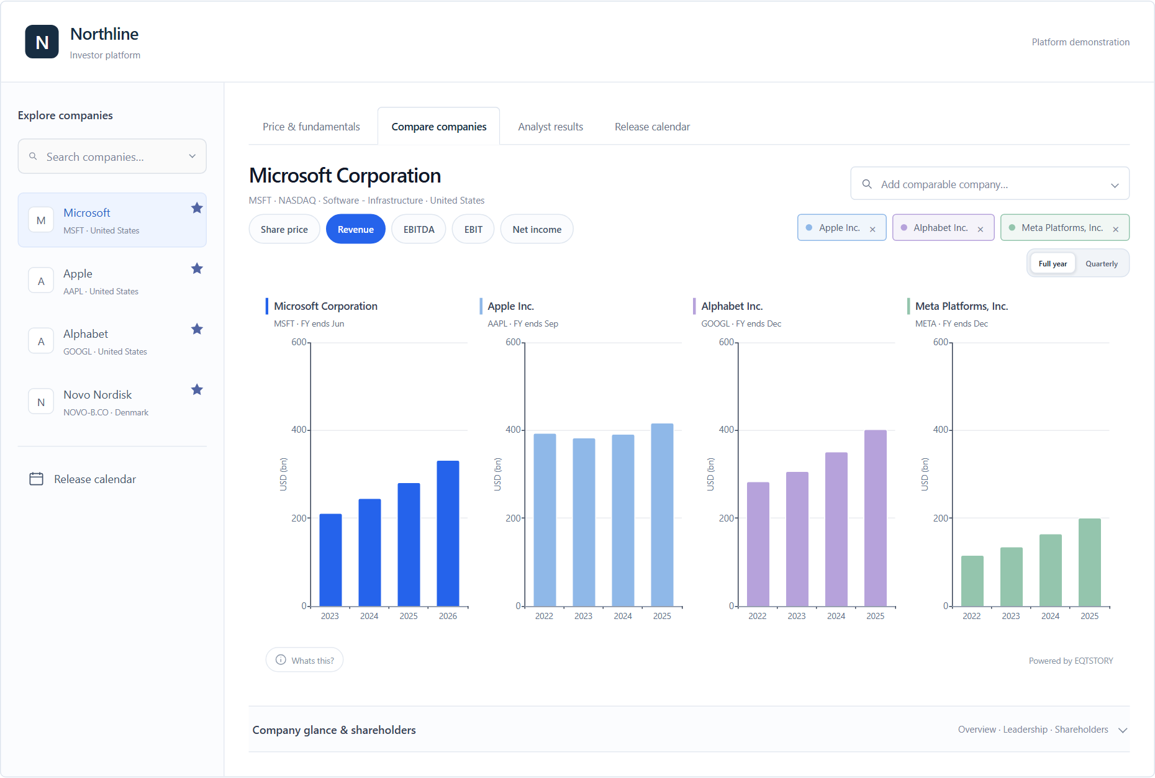The image size is (1155, 778).
Task: Click the Microsoft Corporation chart title
Action: [325, 306]
